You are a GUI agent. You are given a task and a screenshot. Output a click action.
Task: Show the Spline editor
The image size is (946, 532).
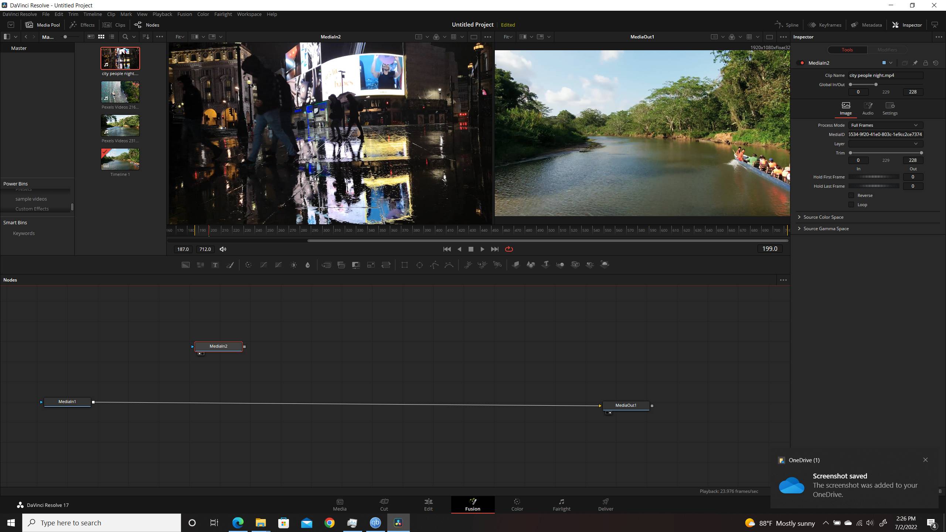click(x=787, y=25)
